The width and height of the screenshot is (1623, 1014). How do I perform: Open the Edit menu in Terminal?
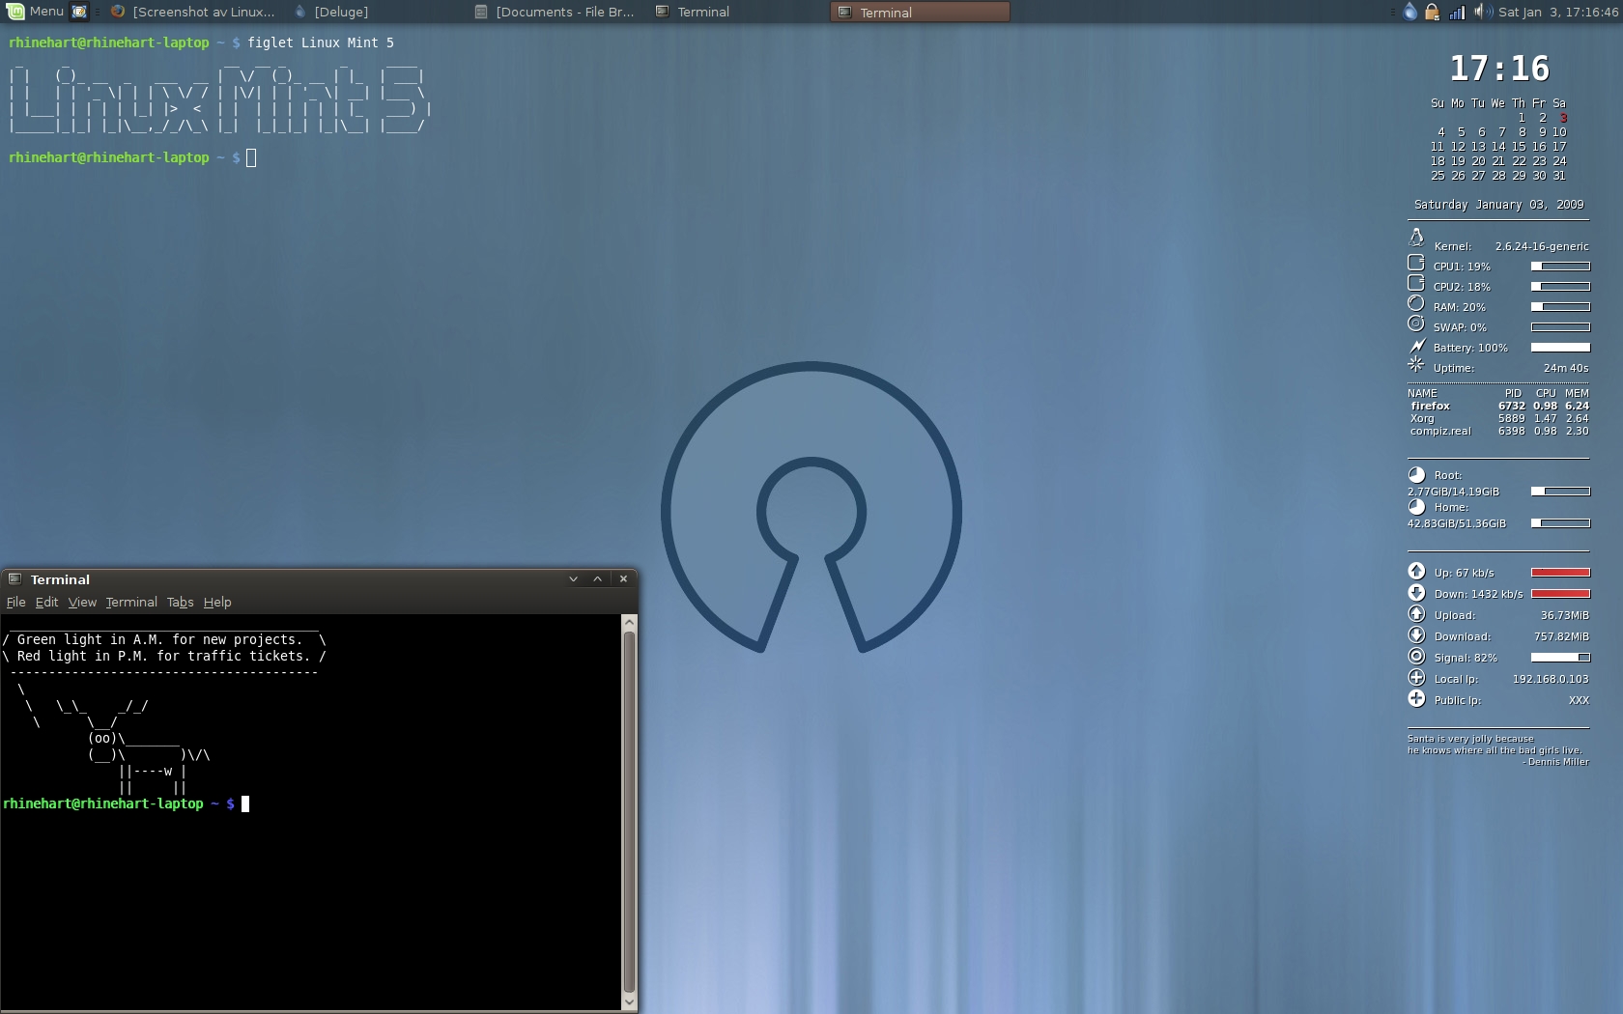(46, 602)
